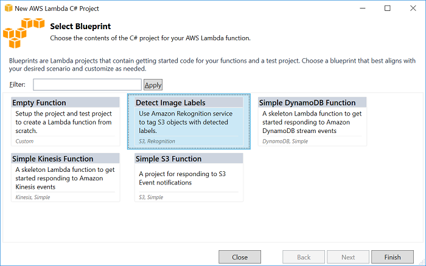Screen dimensions: 426x266
Task: Click the "Custom" tag text
Action: point(24,142)
